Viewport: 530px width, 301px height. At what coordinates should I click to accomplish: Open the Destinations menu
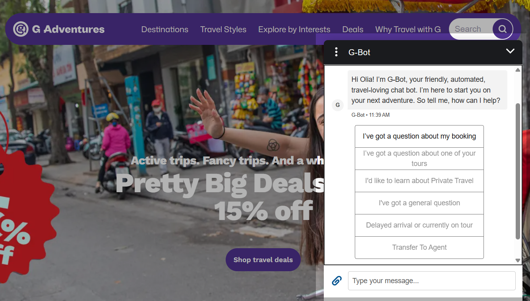pyautogui.click(x=164, y=29)
